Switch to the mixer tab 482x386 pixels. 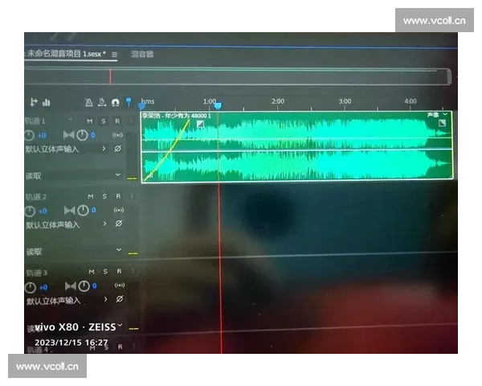[x=142, y=55]
